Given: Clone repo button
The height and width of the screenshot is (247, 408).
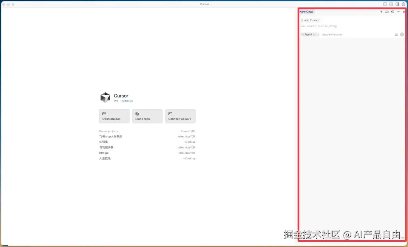Looking at the screenshot, I should pyautogui.click(x=147, y=116).
